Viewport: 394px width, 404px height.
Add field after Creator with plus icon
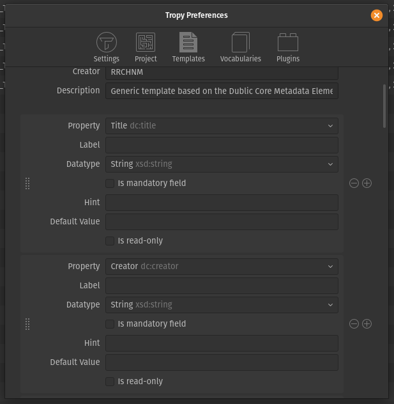click(367, 324)
